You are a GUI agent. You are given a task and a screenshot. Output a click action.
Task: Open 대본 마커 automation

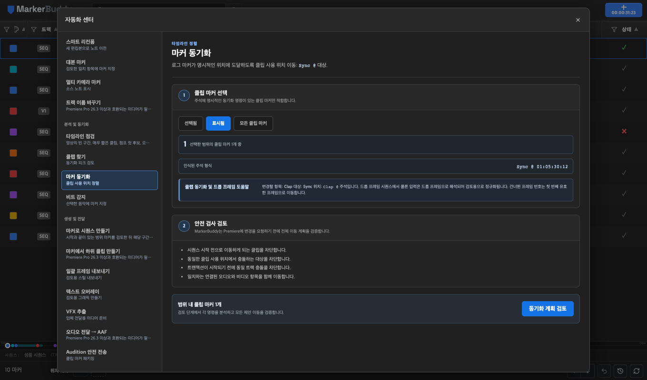(109, 65)
